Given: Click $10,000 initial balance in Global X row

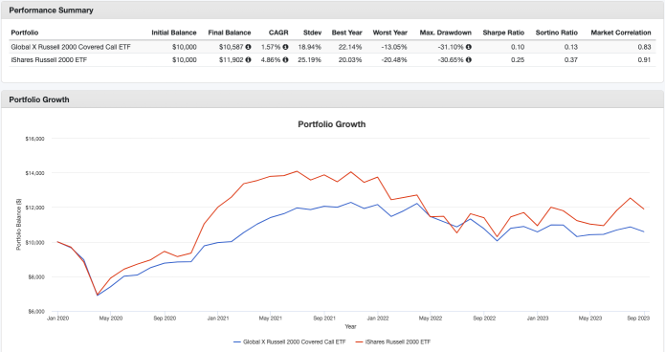Looking at the screenshot, I should click(184, 47).
